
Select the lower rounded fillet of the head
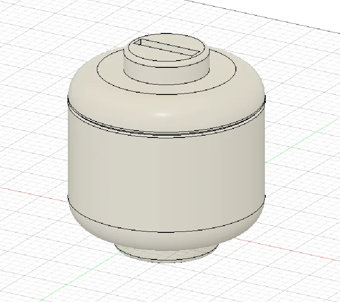tap(166, 241)
